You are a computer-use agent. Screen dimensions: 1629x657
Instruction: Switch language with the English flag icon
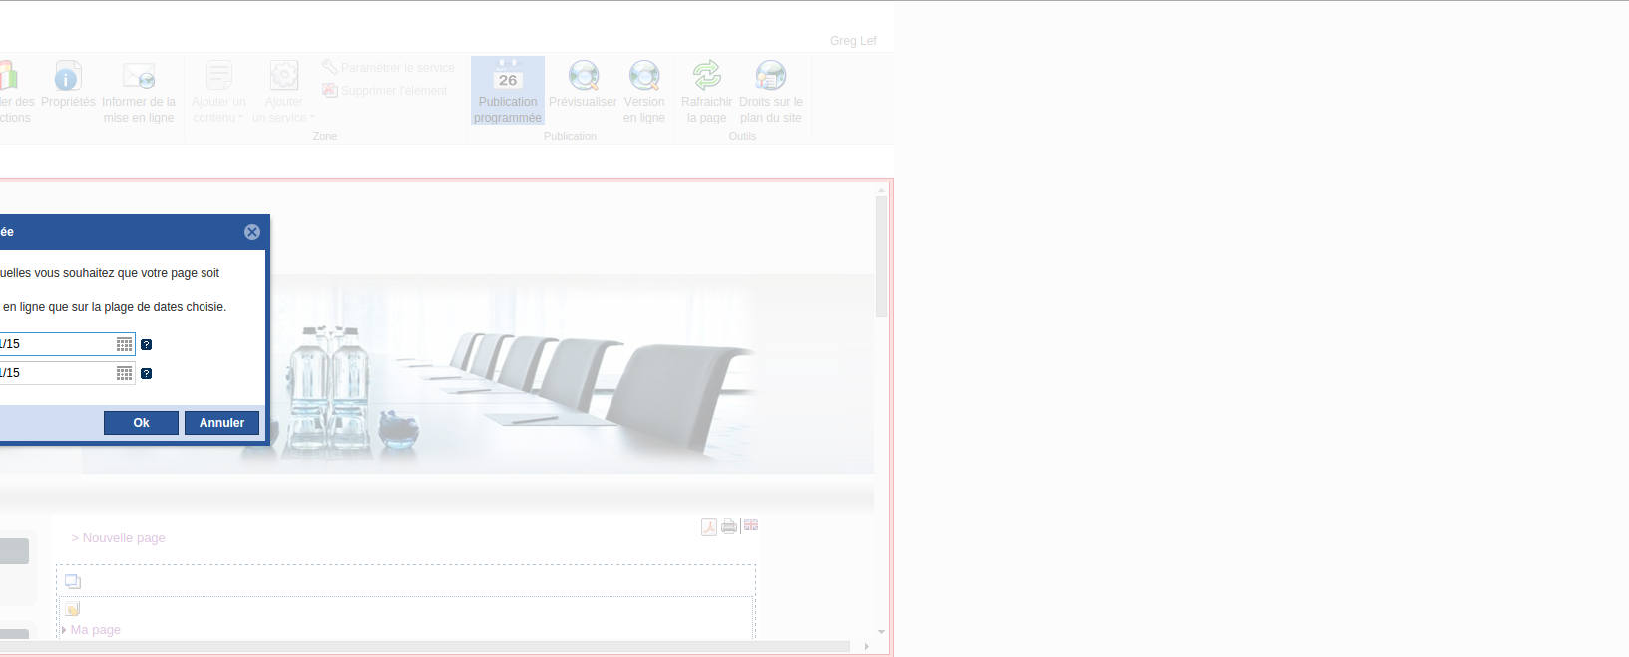click(x=751, y=525)
